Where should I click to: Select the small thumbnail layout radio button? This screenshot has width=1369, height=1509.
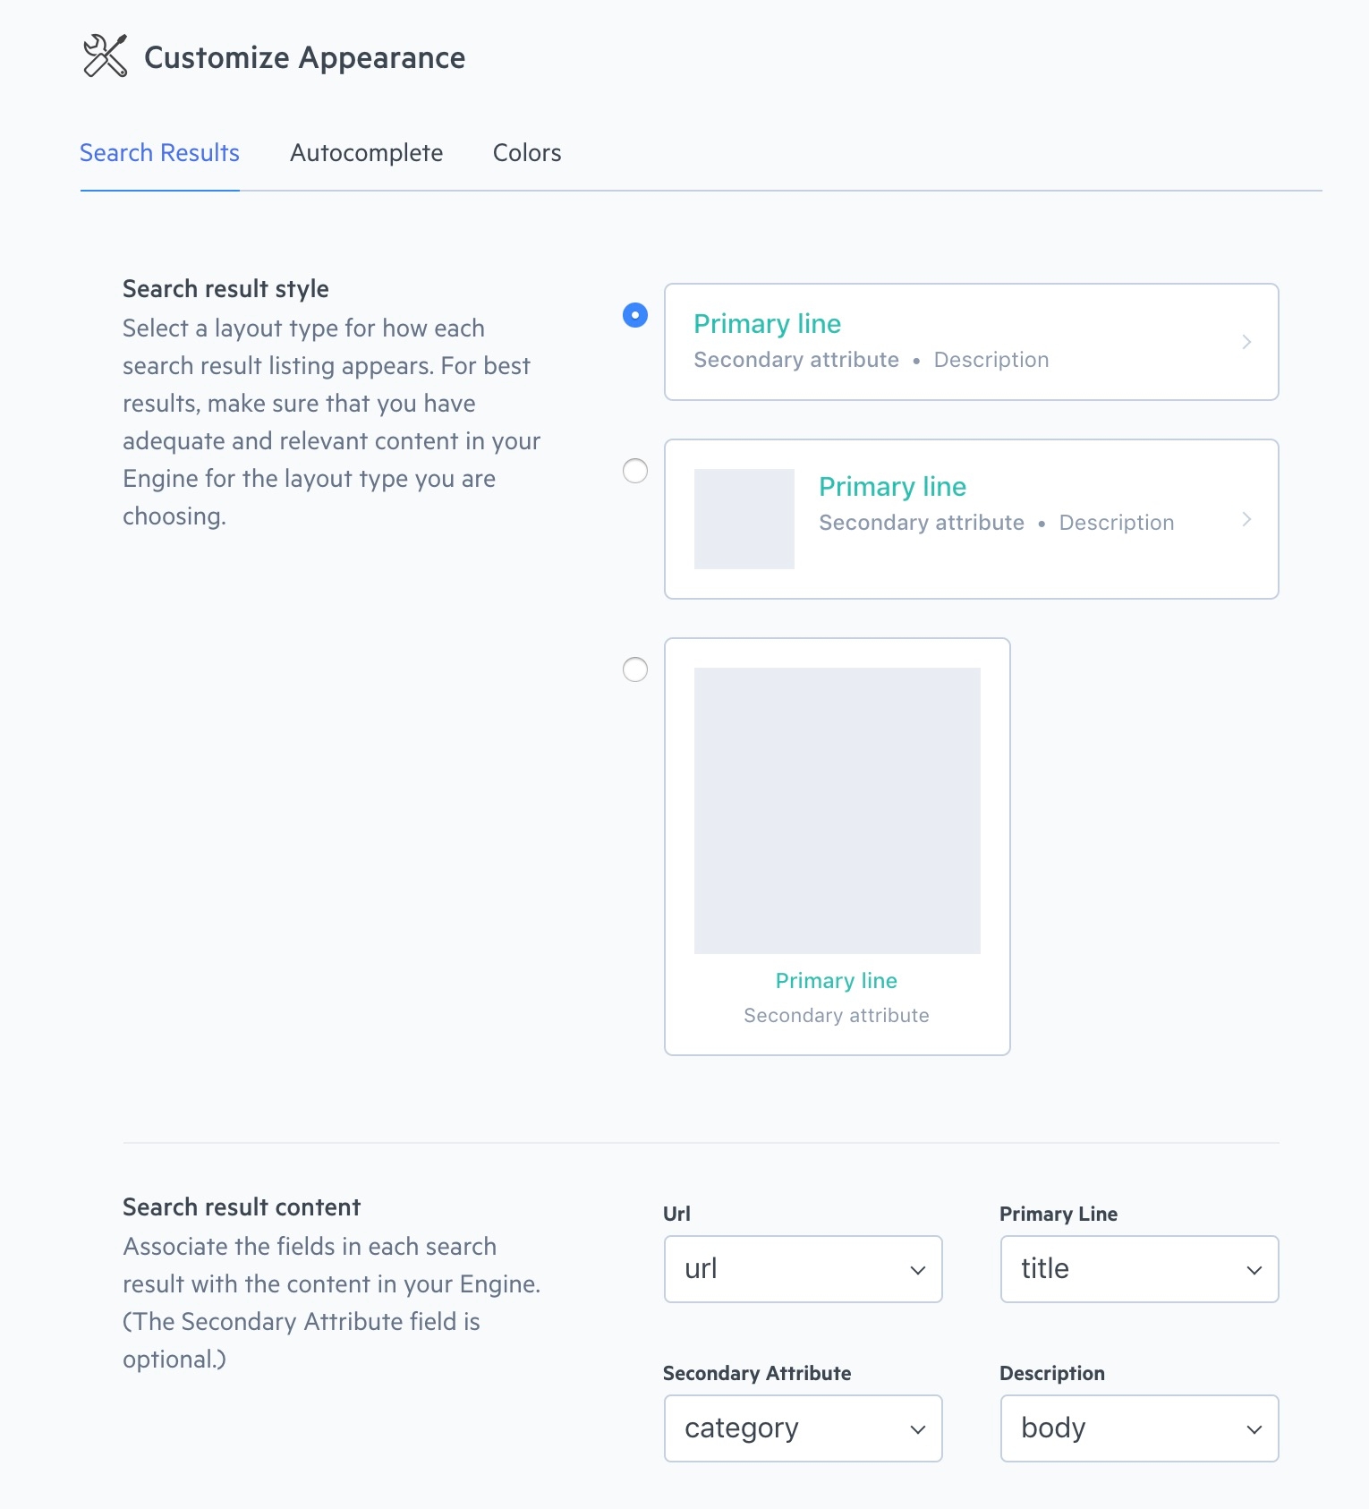(635, 471)
